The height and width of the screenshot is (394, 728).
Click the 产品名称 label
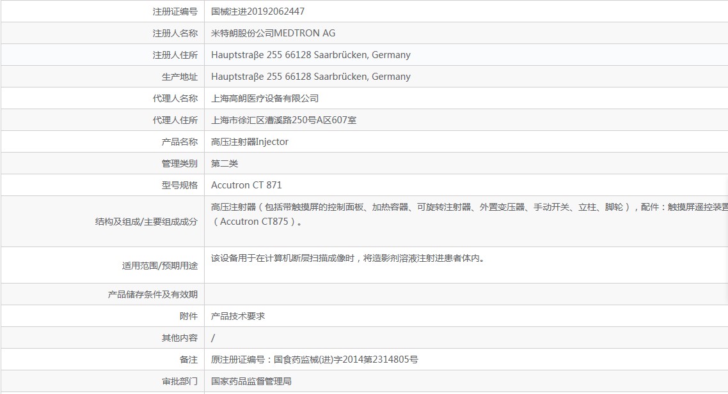point(180,142)
